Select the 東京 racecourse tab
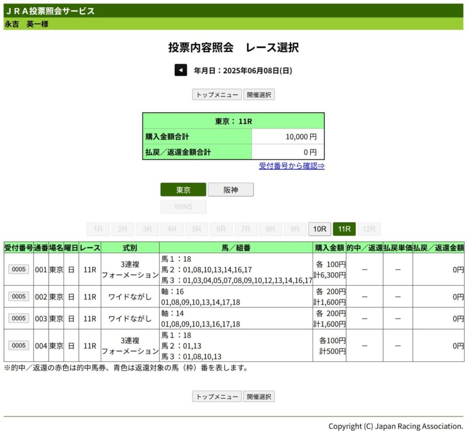This screenshot has width=467, height=431. pos(183,190)
